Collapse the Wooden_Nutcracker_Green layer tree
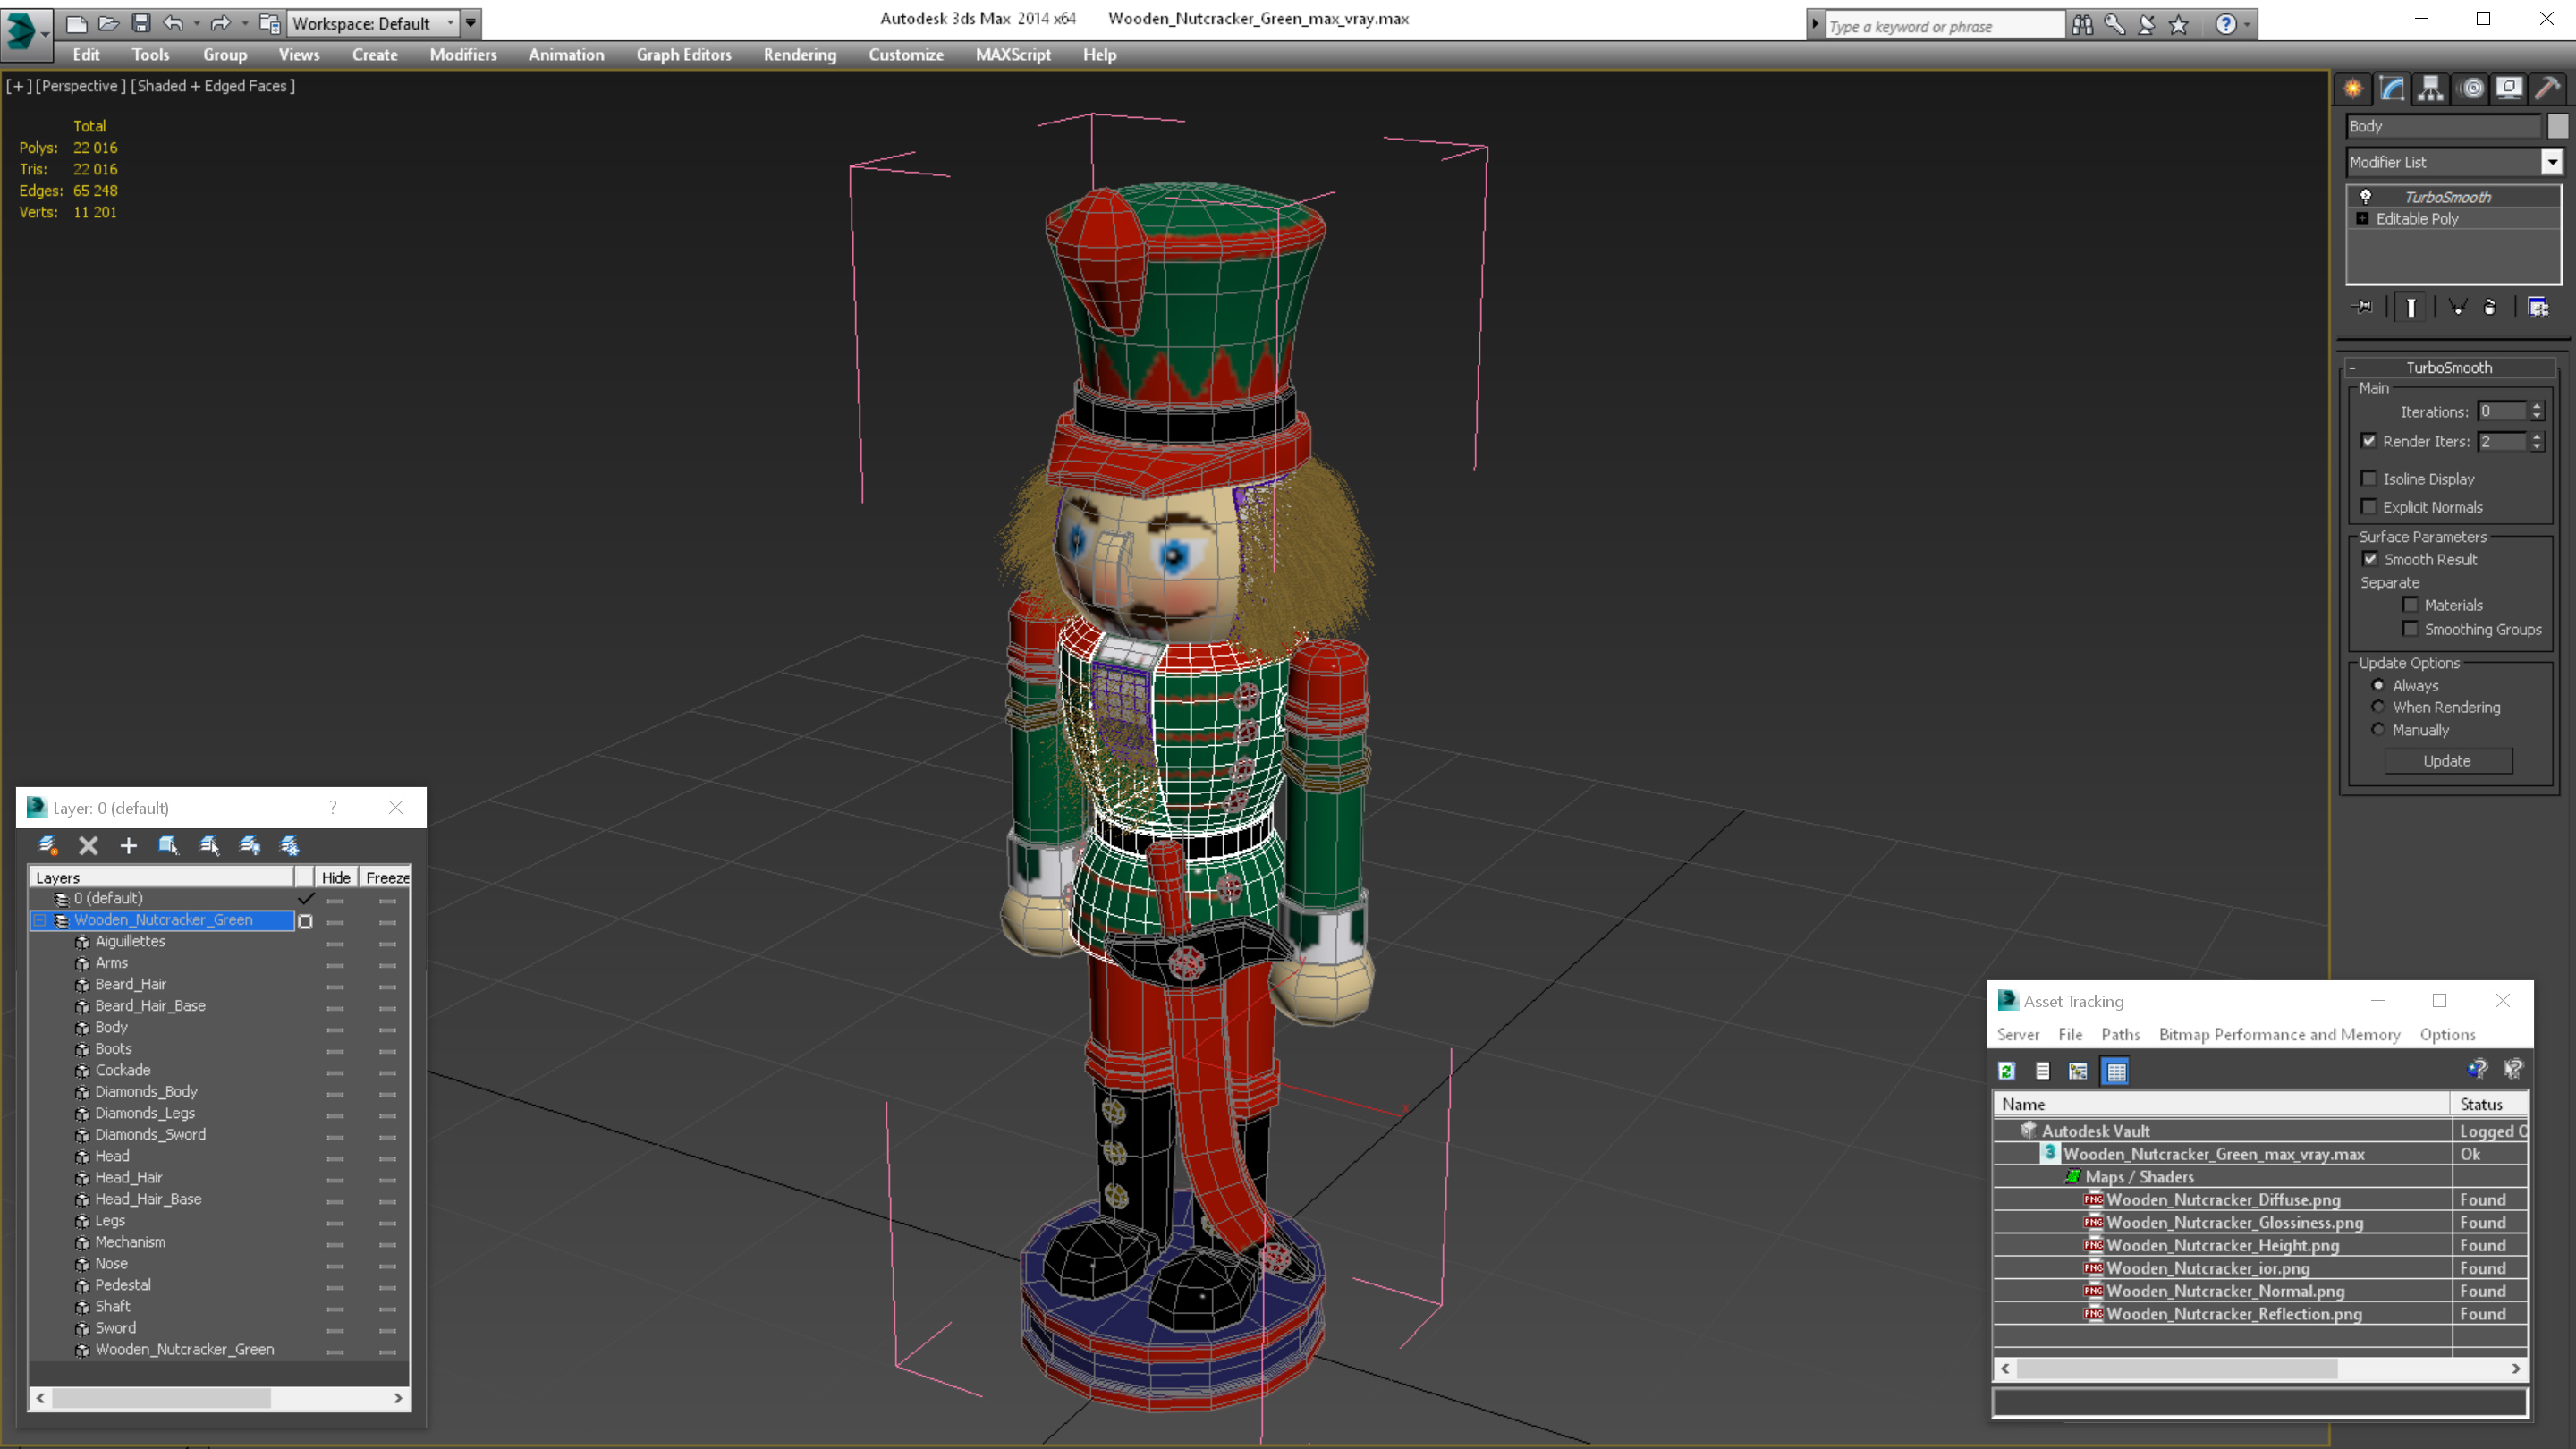This screenshot has width=2576, height=1449. [40, 920]
